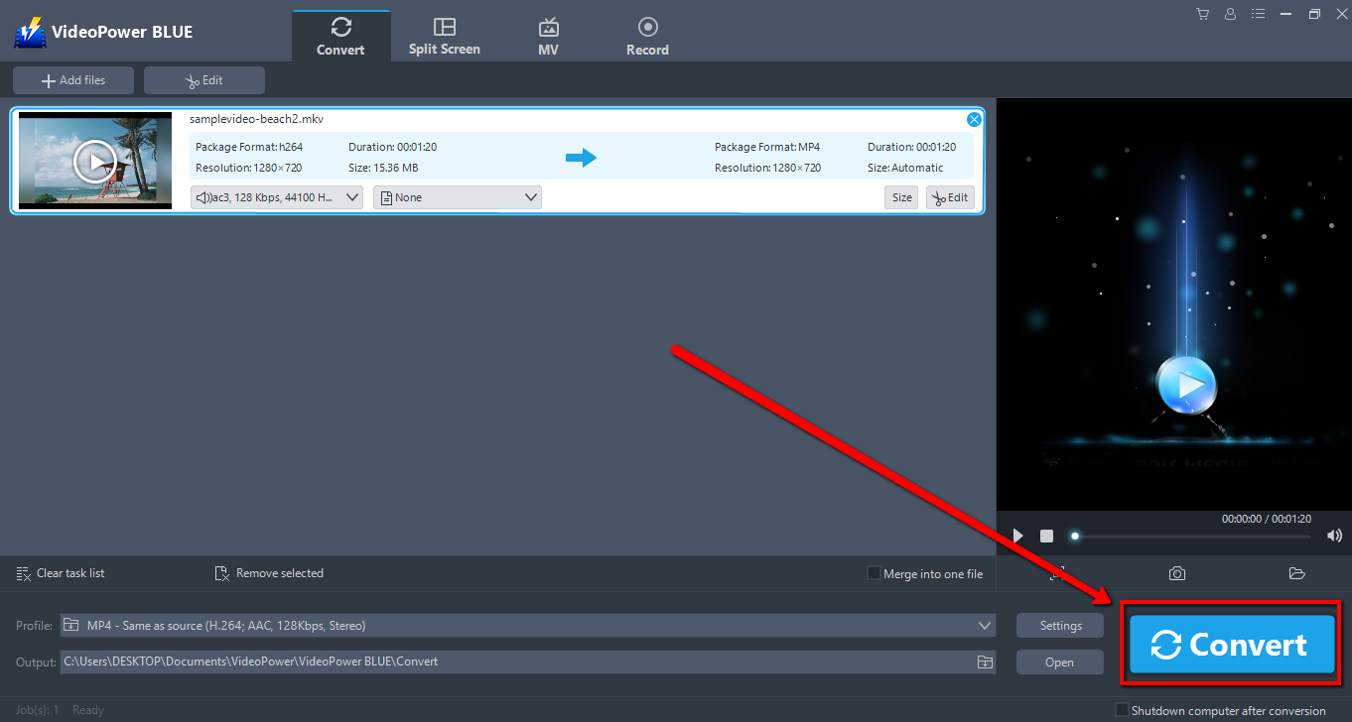Image resolution: width=1352 pixels, height=722 pixels.
Task: Click the samplevideo-beach2 thumbnail preview
Action: (94, 161)
